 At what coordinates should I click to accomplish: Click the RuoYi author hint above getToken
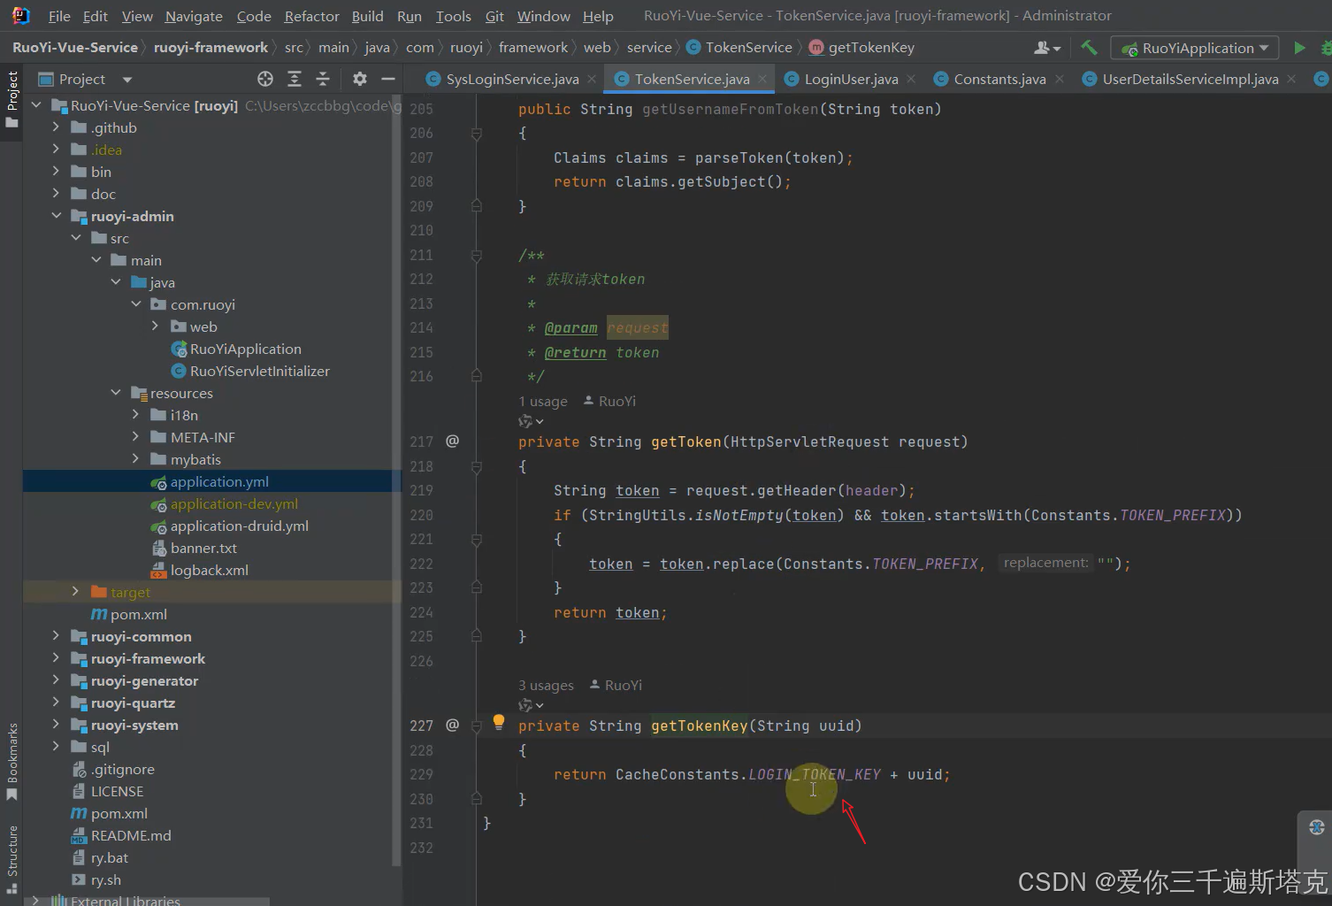click(610, 402)
